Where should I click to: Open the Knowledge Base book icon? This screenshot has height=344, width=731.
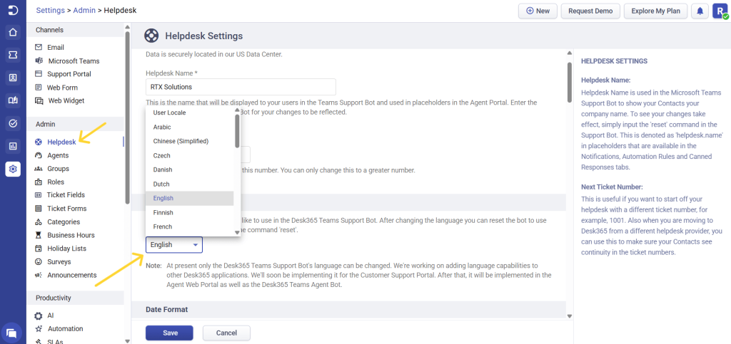point(13,100)
